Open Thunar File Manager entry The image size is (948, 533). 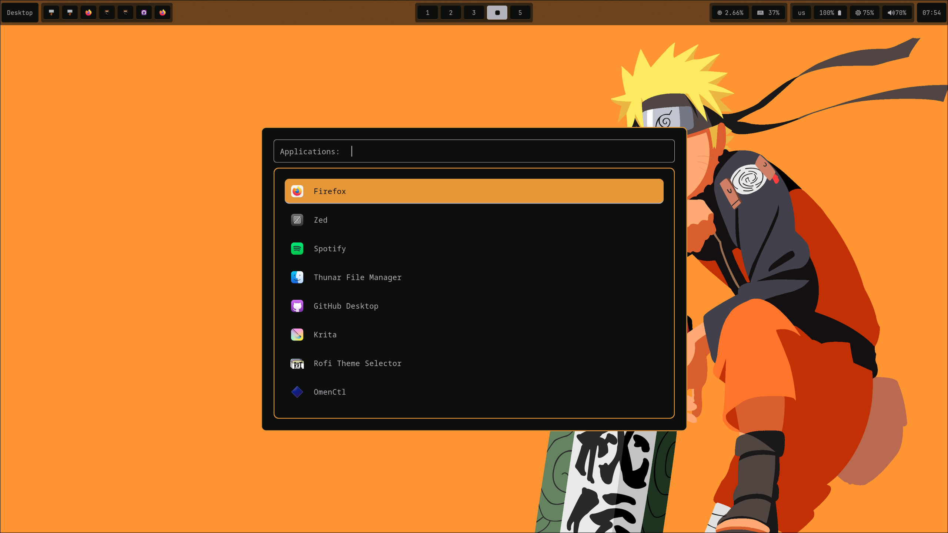(474, 277)
